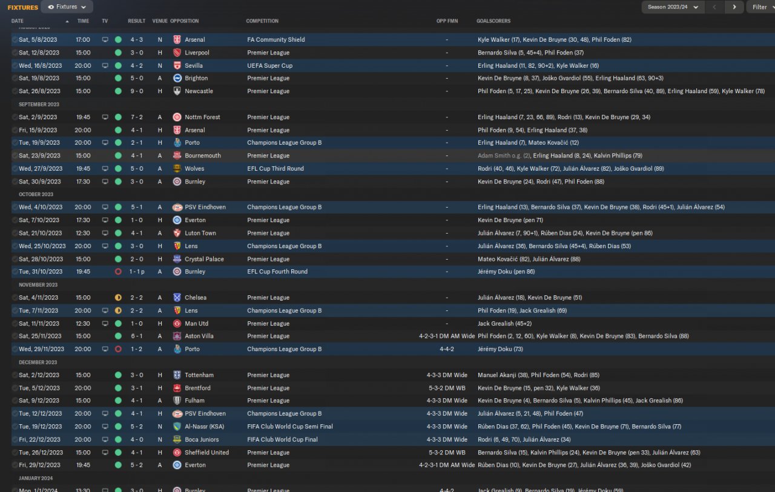Open the Crystal Palace opposition link
The height and width of the screenshot is (492, 775).
pyautogui.click(x=204, y=259)
